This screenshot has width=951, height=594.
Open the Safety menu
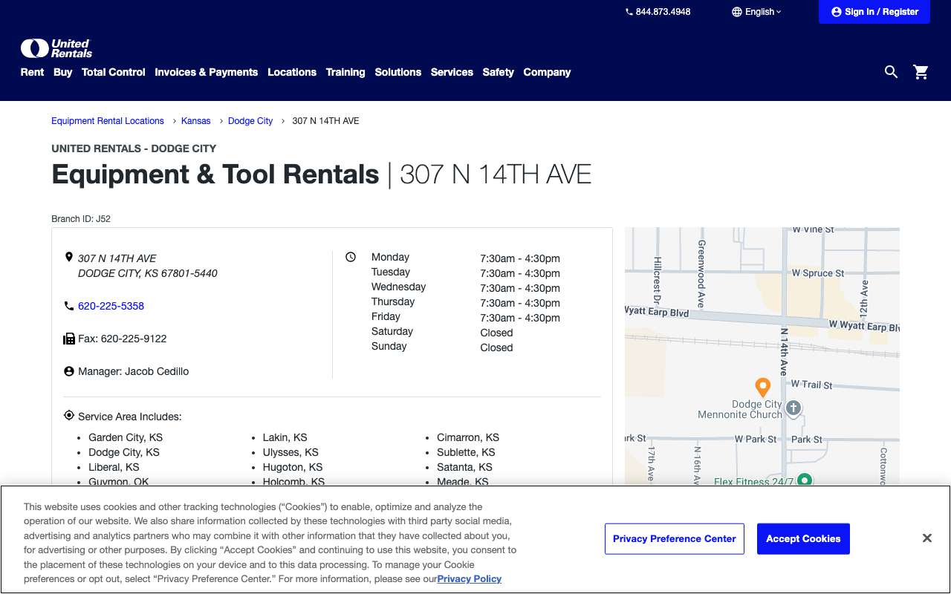[x=499, y=72]
